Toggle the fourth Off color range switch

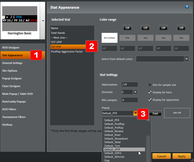pyautogui.click(x=181, y=28)
